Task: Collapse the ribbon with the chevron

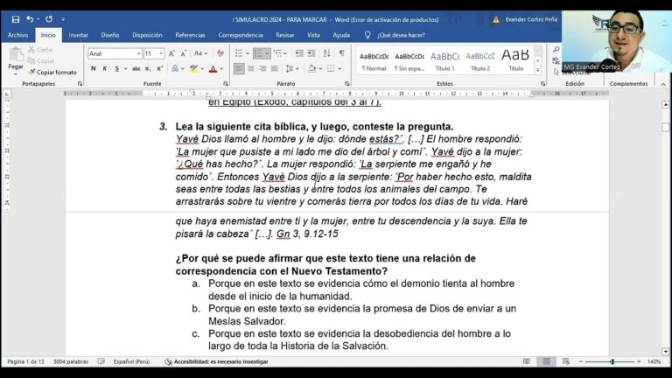Action: pos(663,84)
